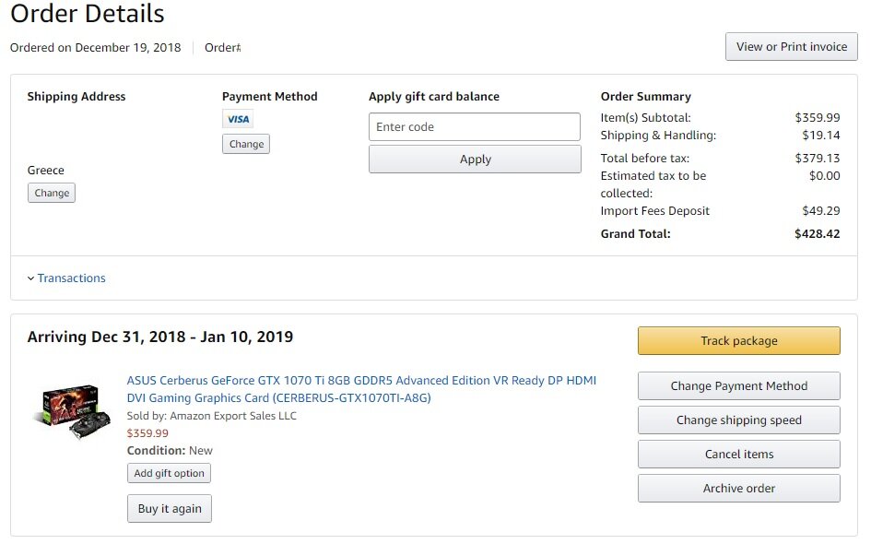The width and height of the screenshot is (871, 544).
Task: Track package for this order
Action: click(x=739, y=340)
